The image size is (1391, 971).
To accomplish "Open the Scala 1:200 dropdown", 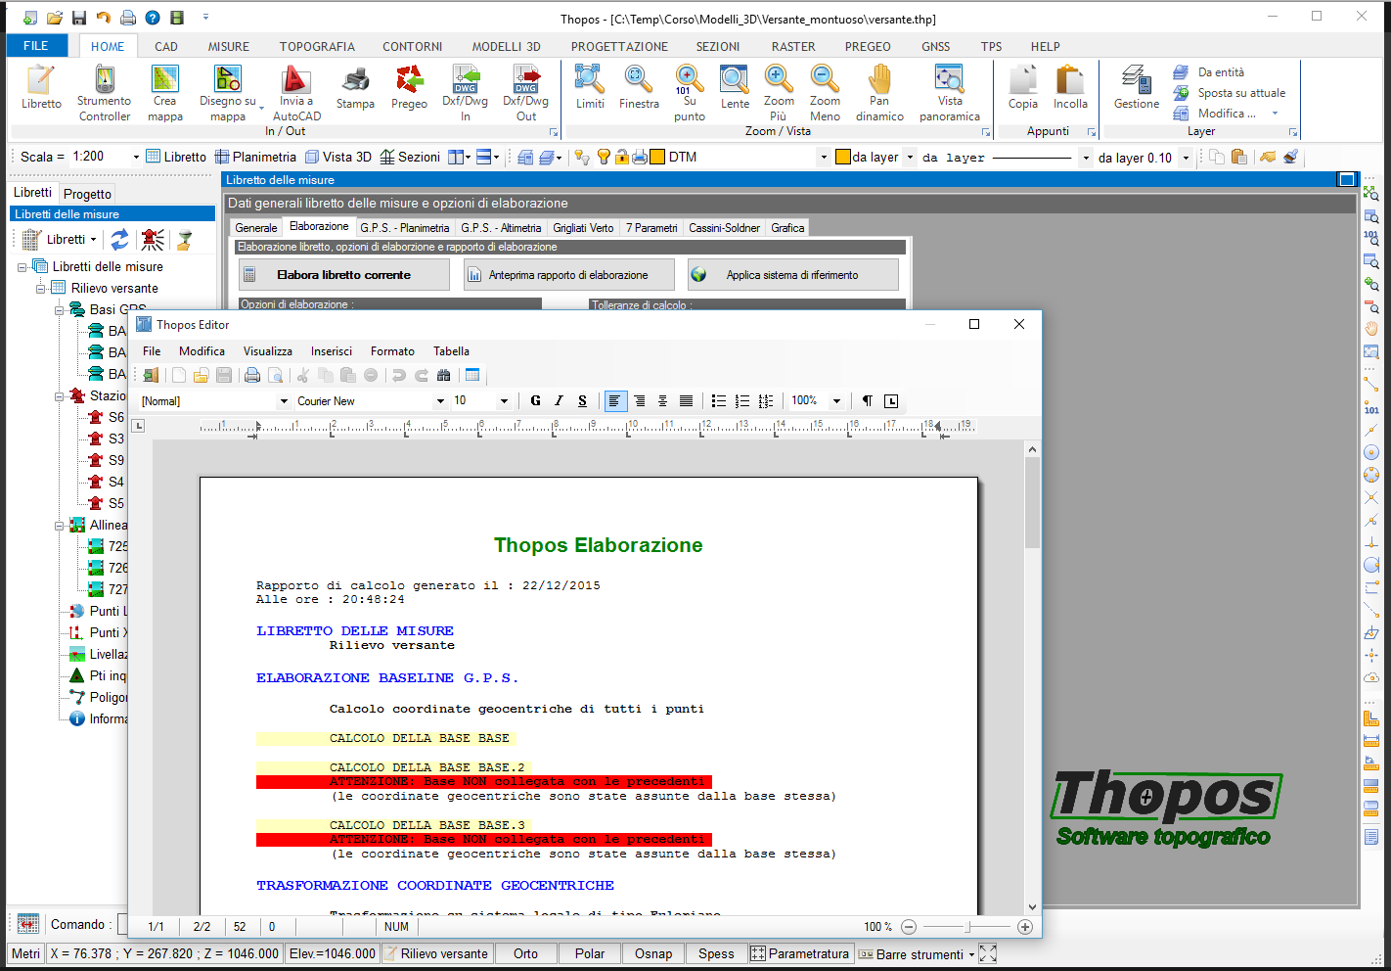I will tap(136, 157).
